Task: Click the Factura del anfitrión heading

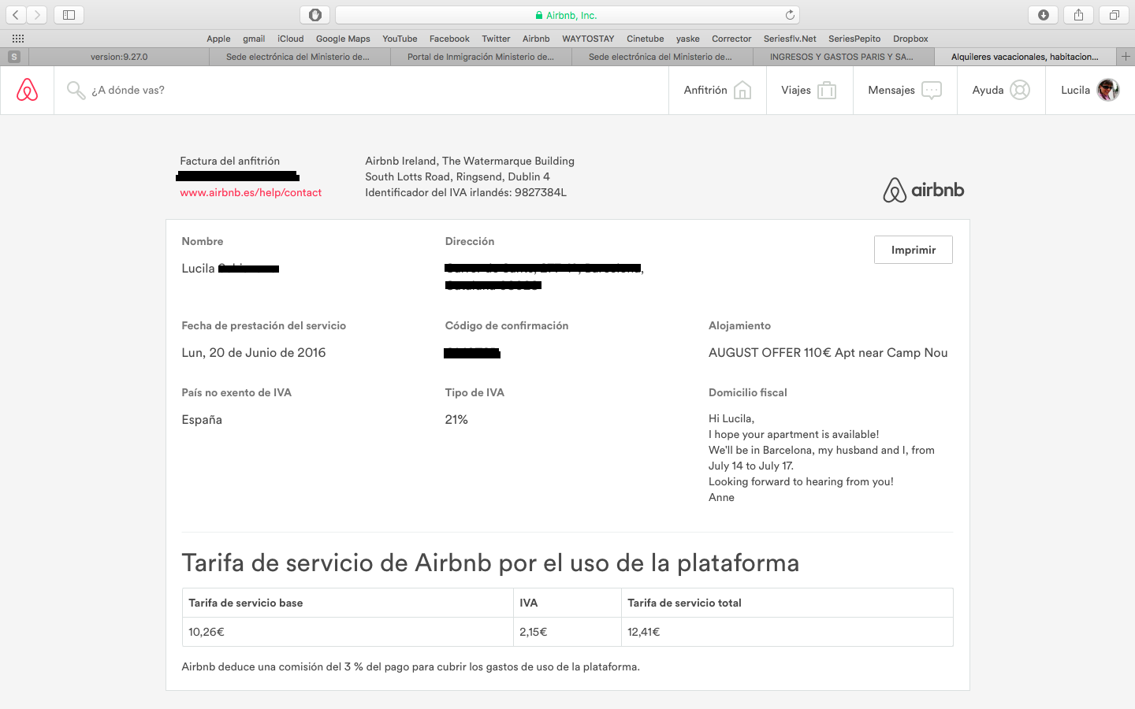Action: click(x=229, y=161)
